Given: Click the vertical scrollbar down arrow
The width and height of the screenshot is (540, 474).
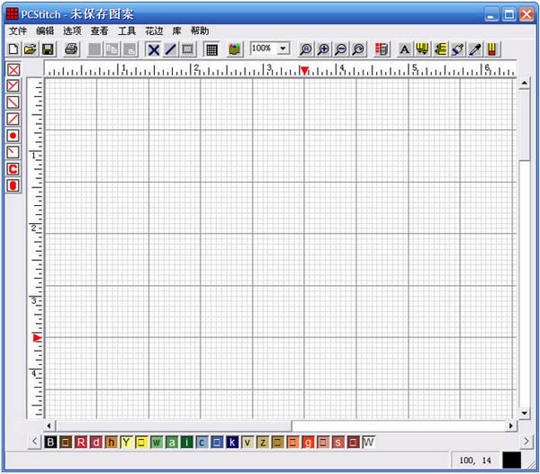Looking at the screenshot, I should [524, 413].
